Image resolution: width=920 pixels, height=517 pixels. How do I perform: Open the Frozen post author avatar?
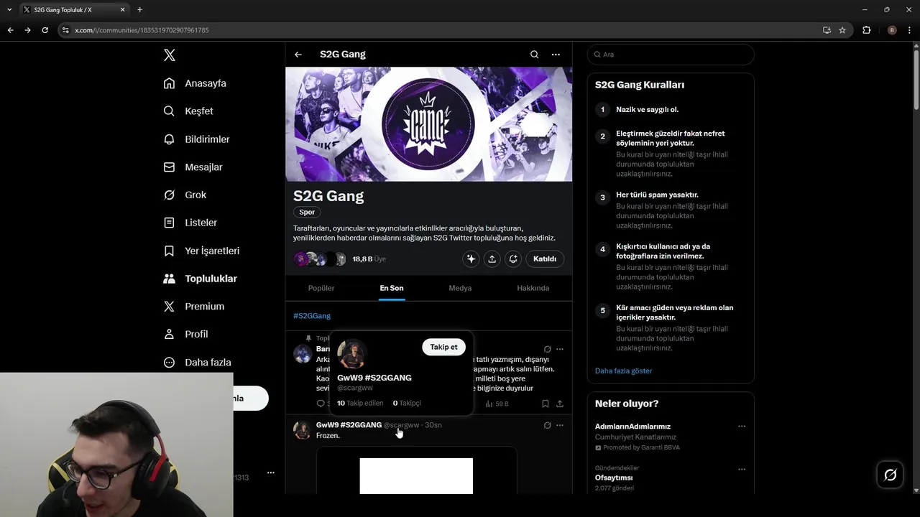click(302, 430)
